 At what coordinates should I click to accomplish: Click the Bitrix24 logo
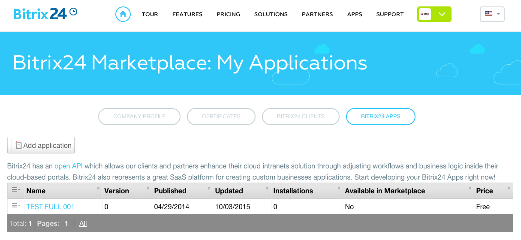[x=45, y=14]
